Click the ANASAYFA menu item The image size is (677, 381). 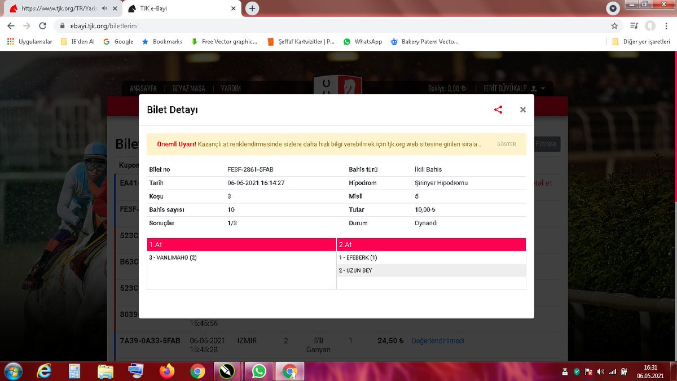[143, 89]
